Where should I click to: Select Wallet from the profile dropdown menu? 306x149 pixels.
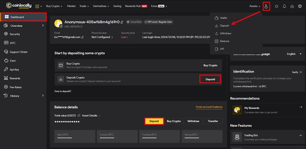point(221,18)
